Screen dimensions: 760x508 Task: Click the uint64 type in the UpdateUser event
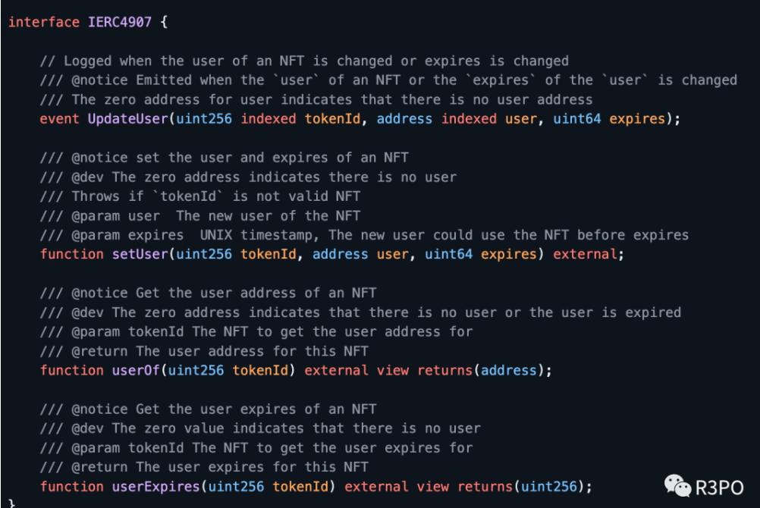coord(576,119)
